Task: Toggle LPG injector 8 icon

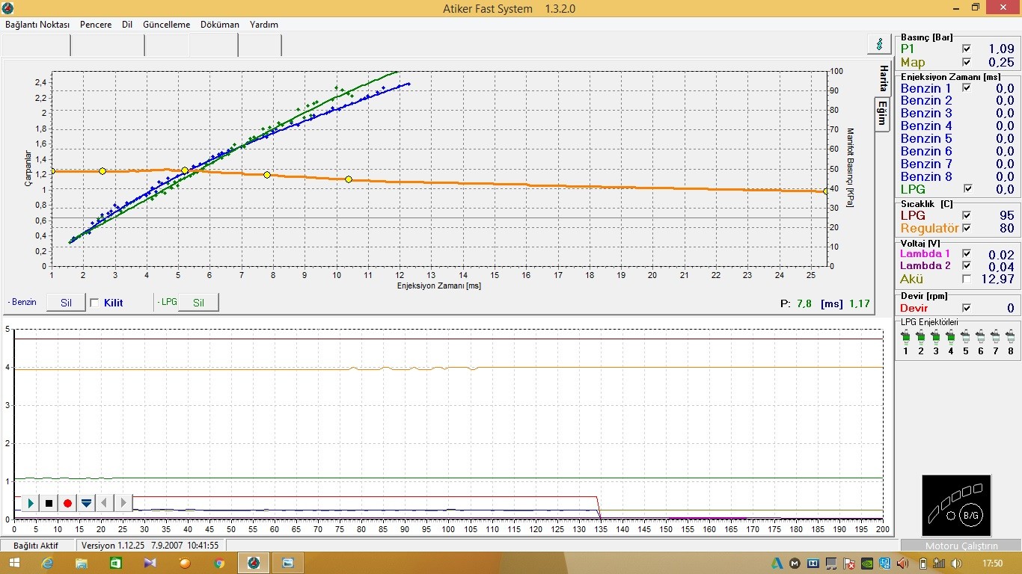Action: tap(1010, 337)
